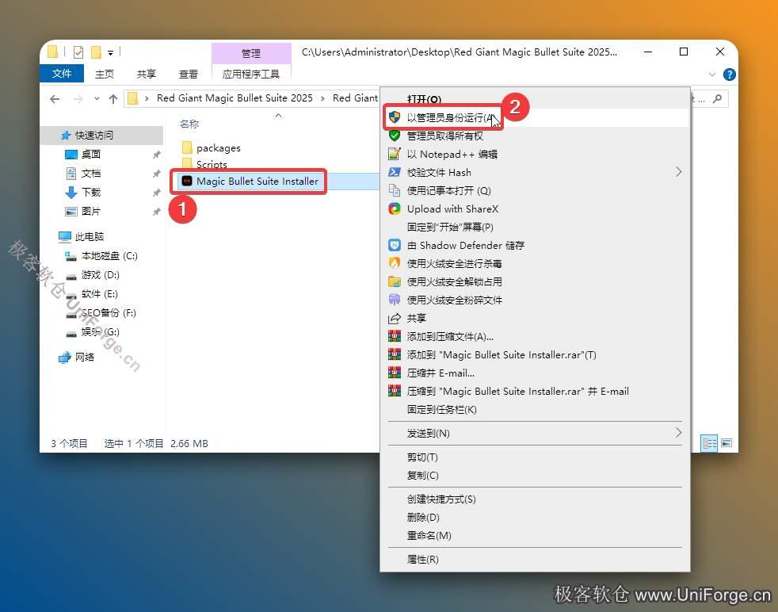Screen dimensions: 778x612
Task: Click WinRAR icon beside 压缩并 E-mail
Action: [395, 373]
